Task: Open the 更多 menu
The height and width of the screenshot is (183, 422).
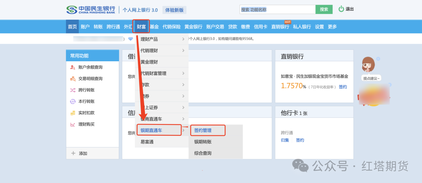Action: [x=333, y=27]
